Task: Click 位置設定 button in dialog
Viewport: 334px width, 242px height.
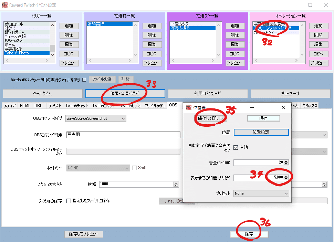Action: [x=261, y=132]
